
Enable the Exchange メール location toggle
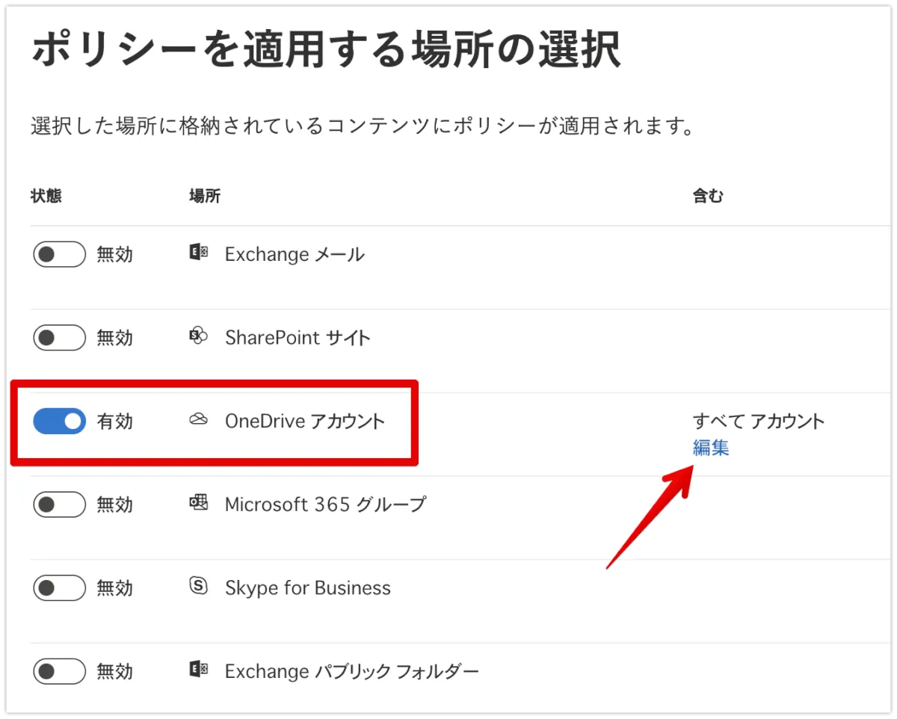point(60,255)
